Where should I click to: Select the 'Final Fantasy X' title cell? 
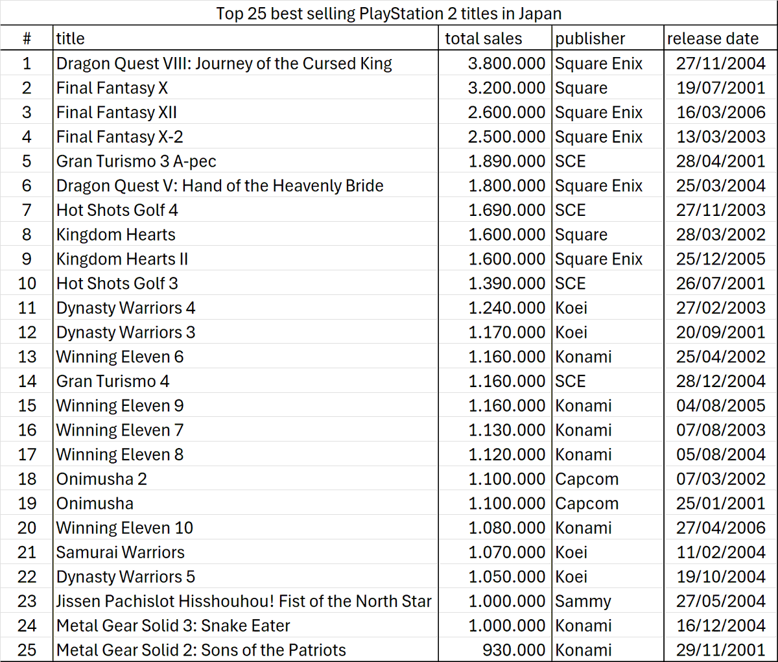coord(246,88)
